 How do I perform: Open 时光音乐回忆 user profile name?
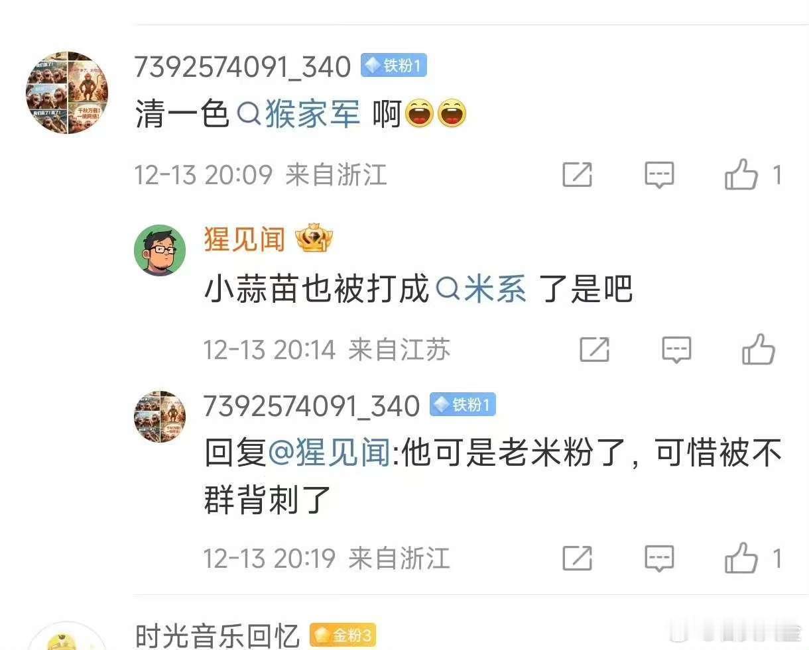click(x=218, y=636)
